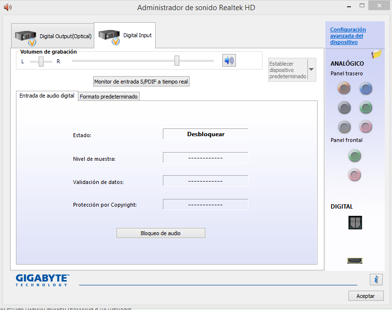Switch to Formato predeterminado tab
This screenshot has height=310, width=392.
point(109,97)
